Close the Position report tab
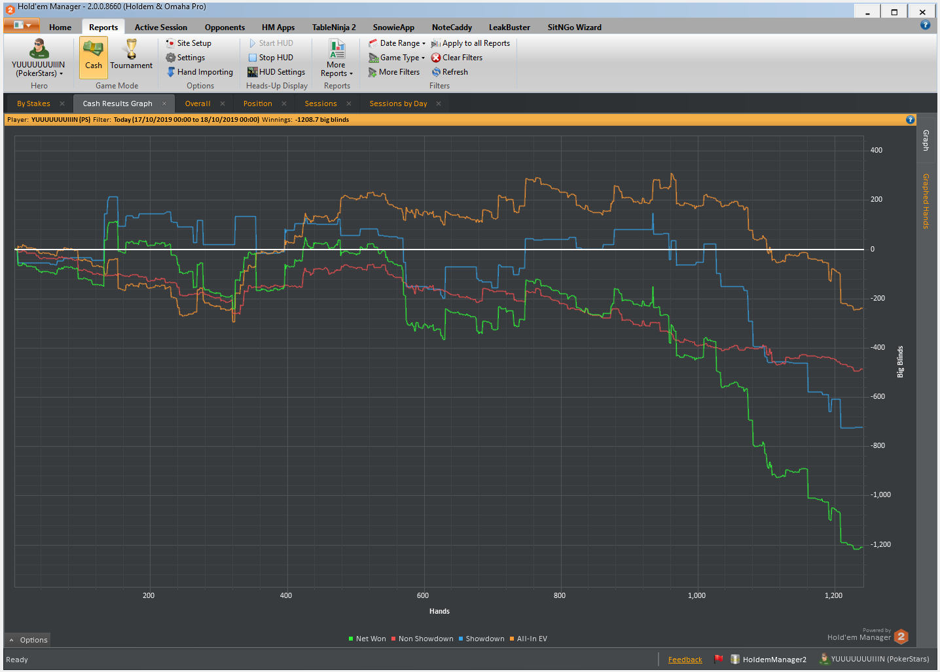The width and height of the screenshot is (940, 672). pos(284,103)
